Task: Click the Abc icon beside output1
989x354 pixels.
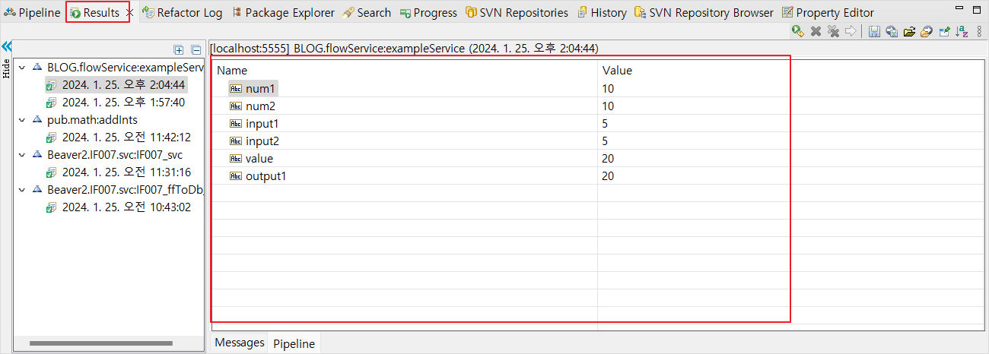Action: pos(236,175)
